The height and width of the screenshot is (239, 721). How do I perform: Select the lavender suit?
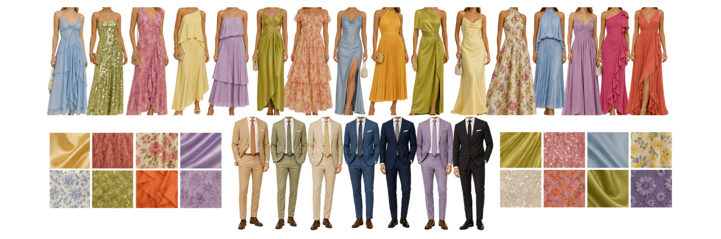click(x=434, y=173)
